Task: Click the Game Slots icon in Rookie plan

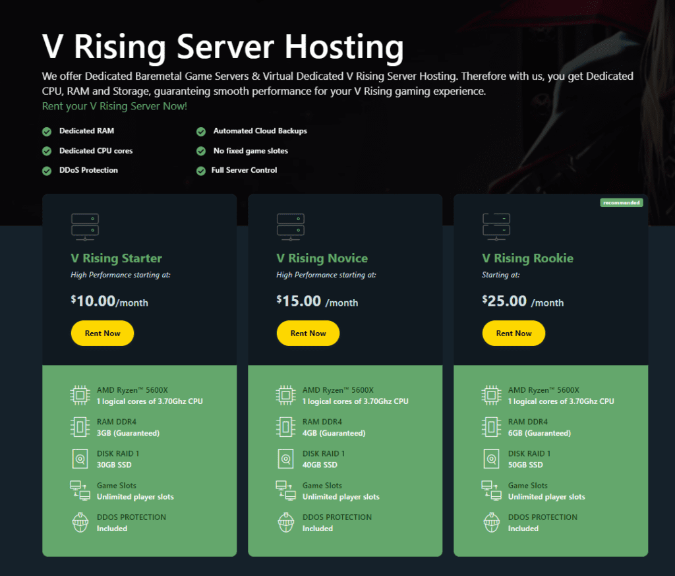Action: 491,491
